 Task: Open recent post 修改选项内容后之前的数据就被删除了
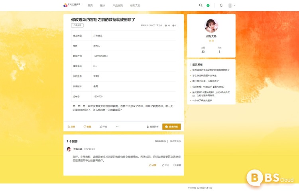[211, 70]
